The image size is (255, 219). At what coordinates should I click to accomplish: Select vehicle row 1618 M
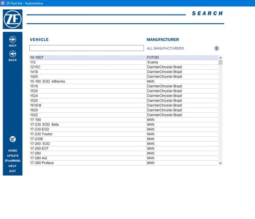[124, 105]
